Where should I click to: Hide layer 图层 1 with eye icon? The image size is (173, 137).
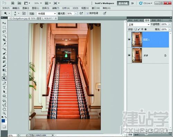(129, 40)
